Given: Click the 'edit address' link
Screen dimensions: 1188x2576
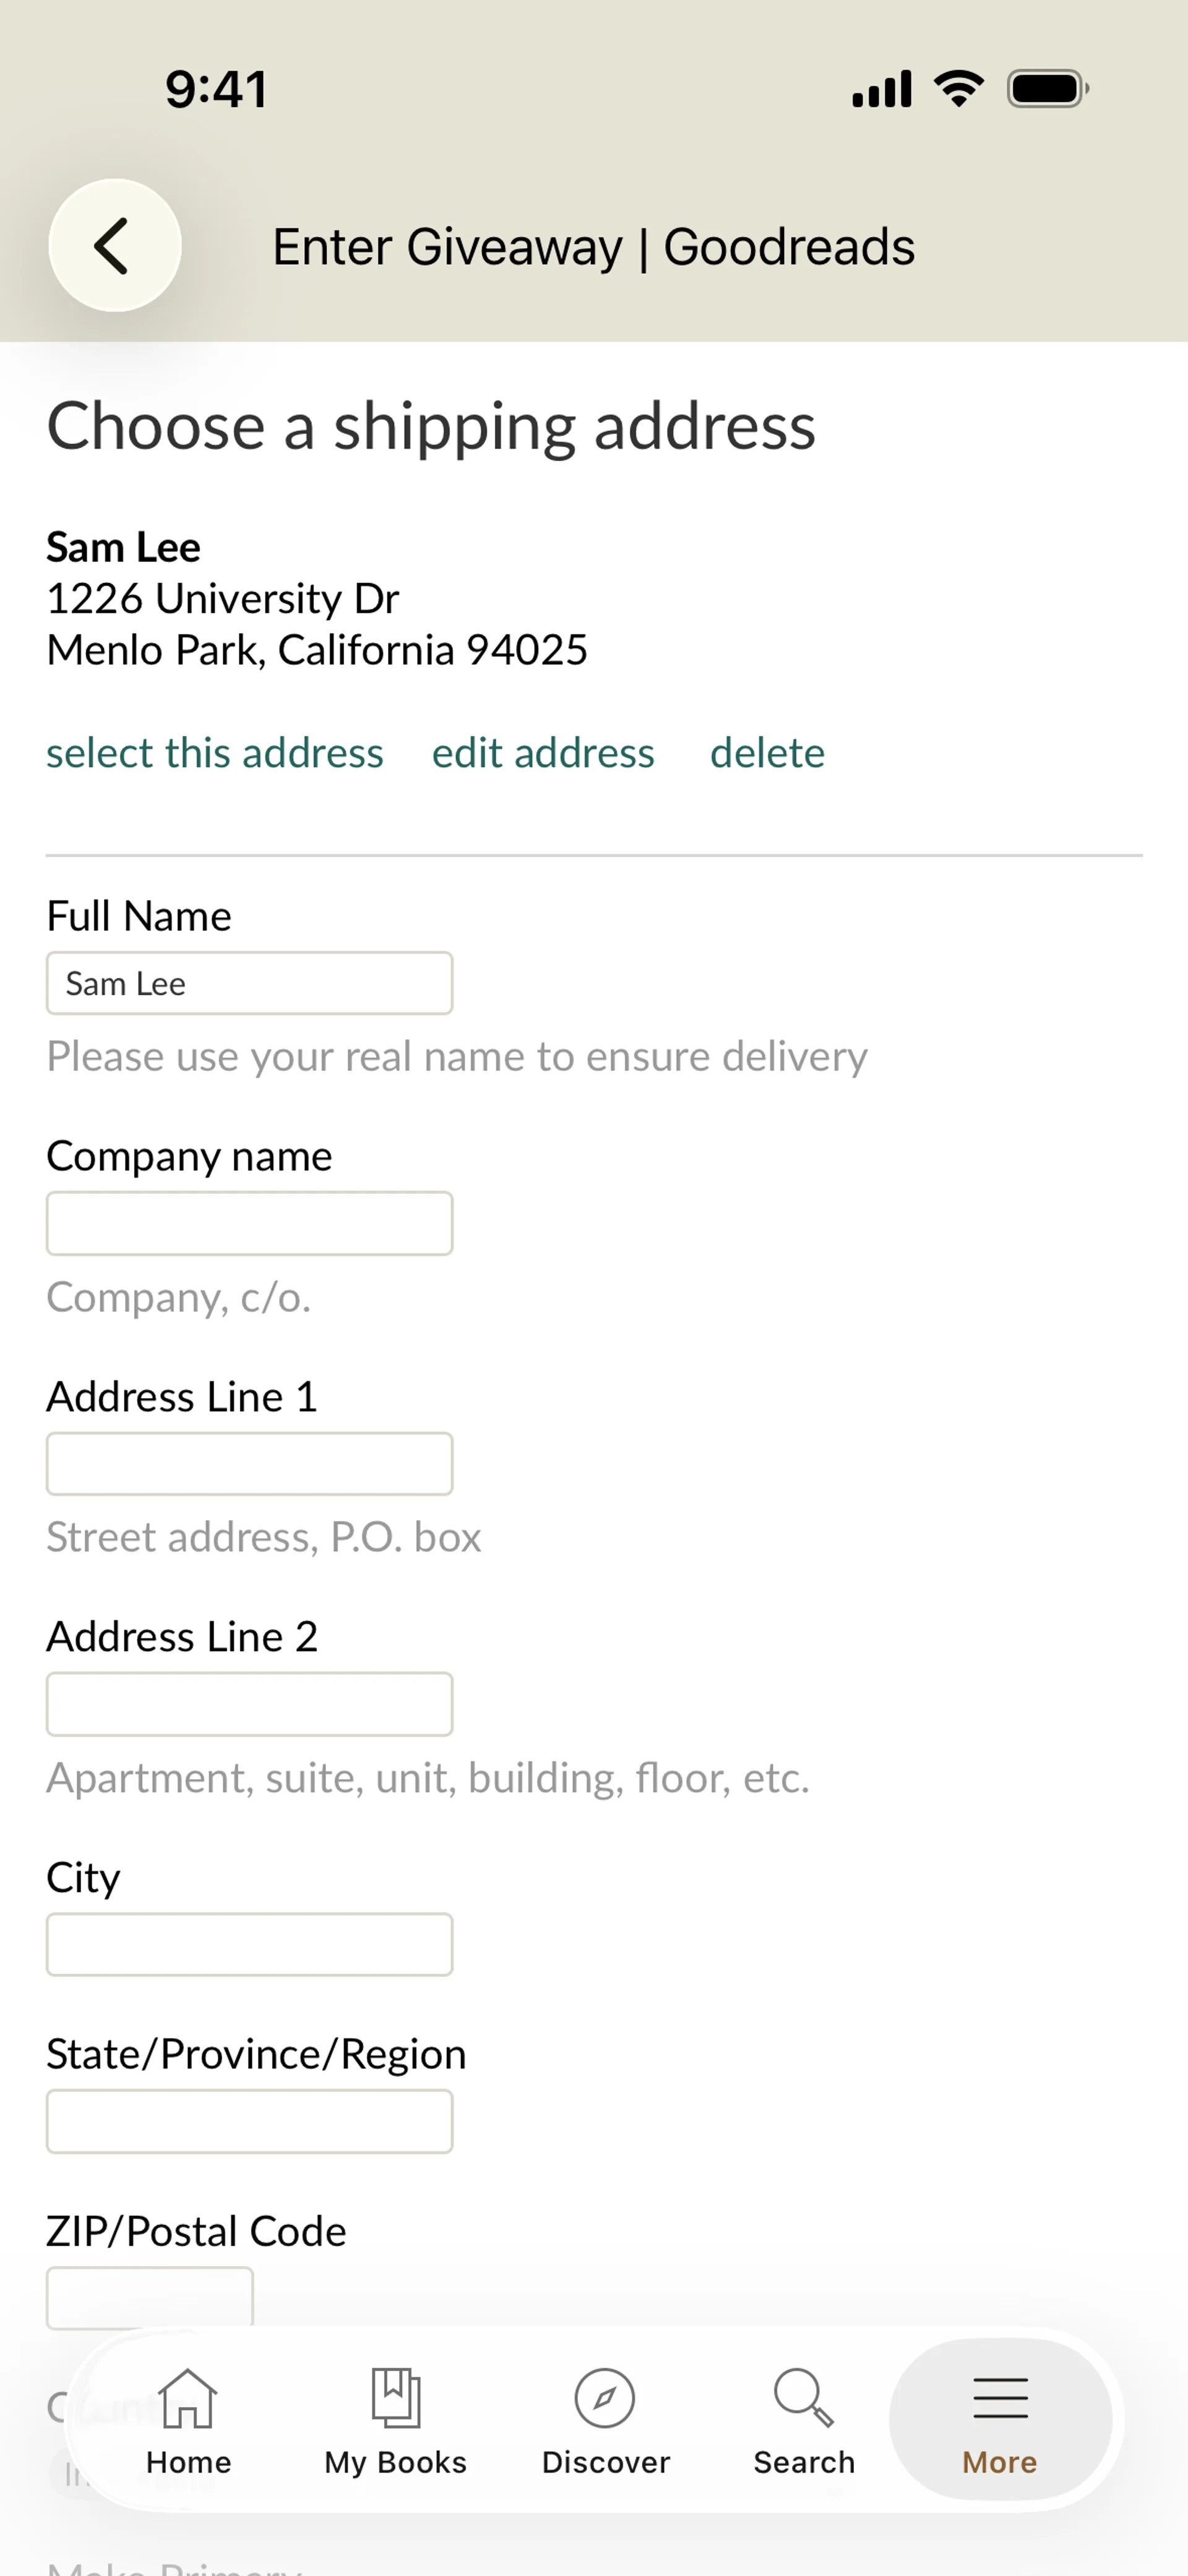Looking at the screenshot, I should click(x=543, y=753).
